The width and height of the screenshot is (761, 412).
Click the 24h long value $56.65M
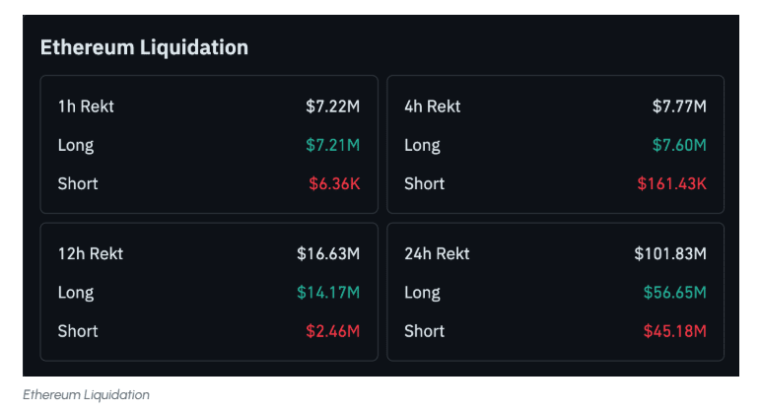[x=675, y=292]
